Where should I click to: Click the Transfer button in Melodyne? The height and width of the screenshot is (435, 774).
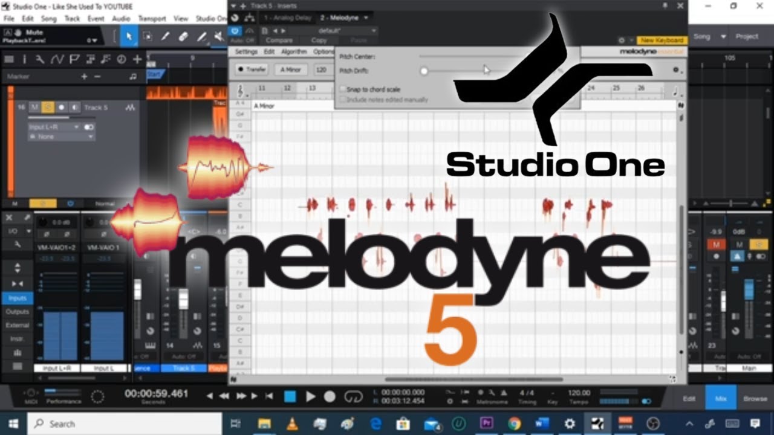coord(252,69)
